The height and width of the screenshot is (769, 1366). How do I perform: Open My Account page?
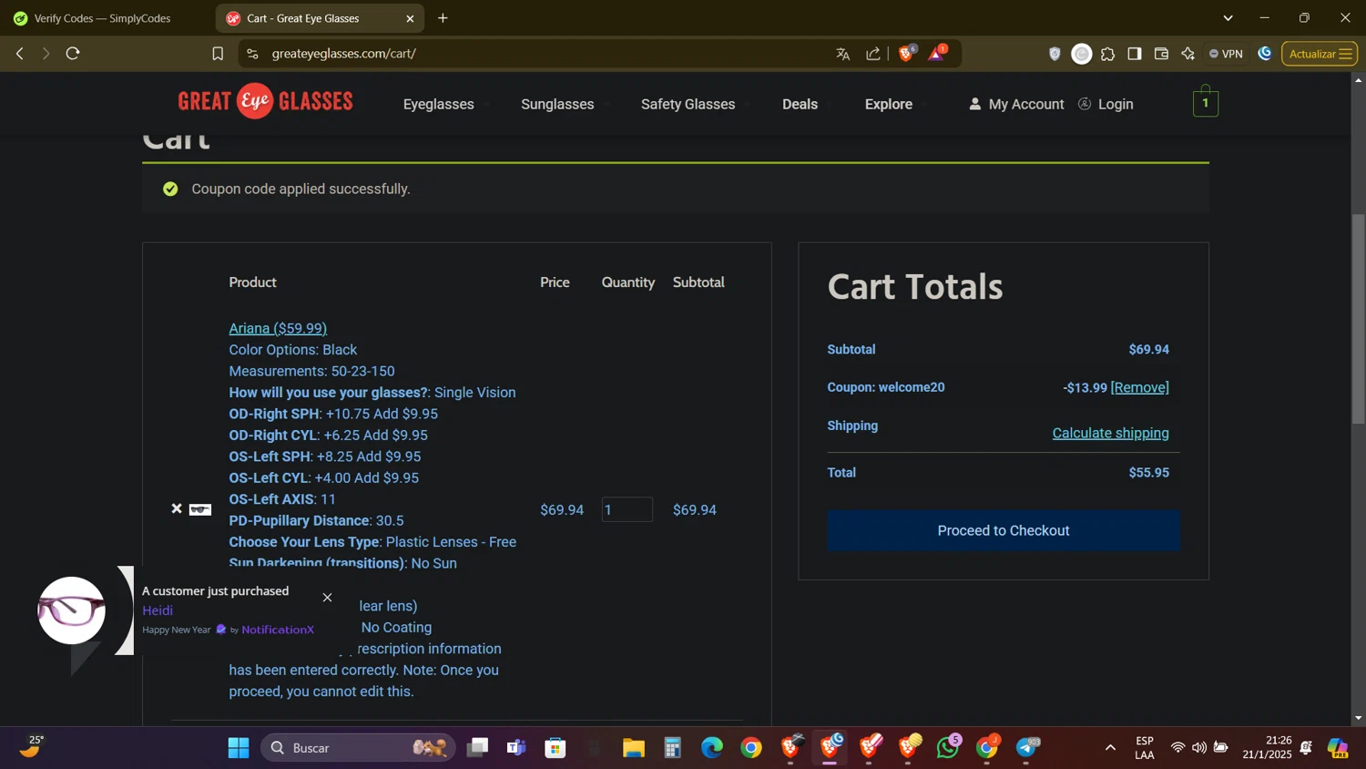[1016, 104]
